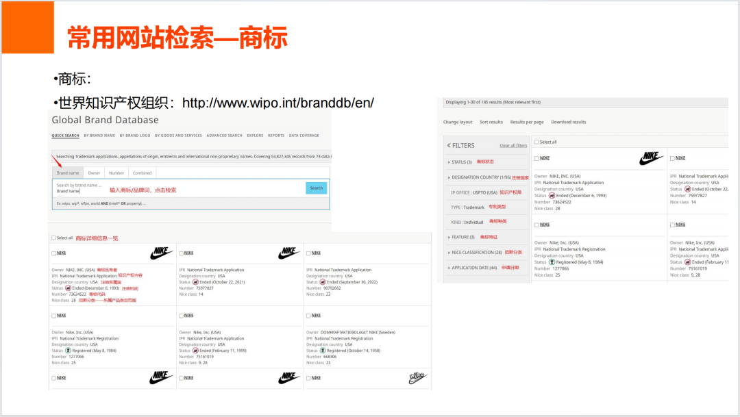The height and width of the screenshot is (417, 740).
Task: Click the Nike logo on the Ended October 22, 2021 record
Action: click(x=289, y=253)
